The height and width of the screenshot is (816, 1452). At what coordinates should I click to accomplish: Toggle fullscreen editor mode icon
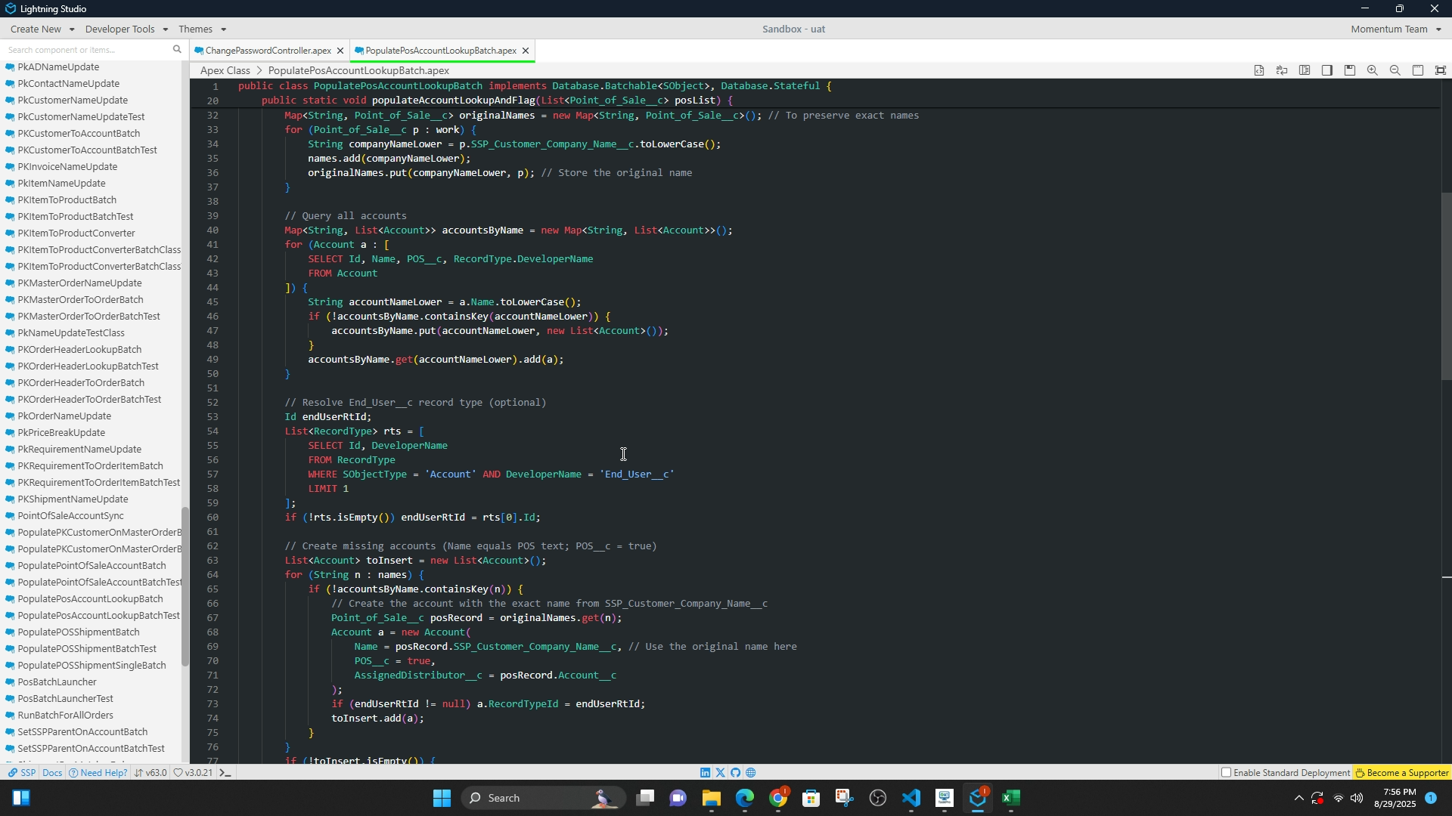point(1441,70)
